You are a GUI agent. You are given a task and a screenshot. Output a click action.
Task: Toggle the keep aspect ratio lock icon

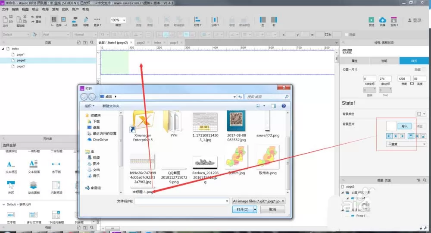coord(412,83)
